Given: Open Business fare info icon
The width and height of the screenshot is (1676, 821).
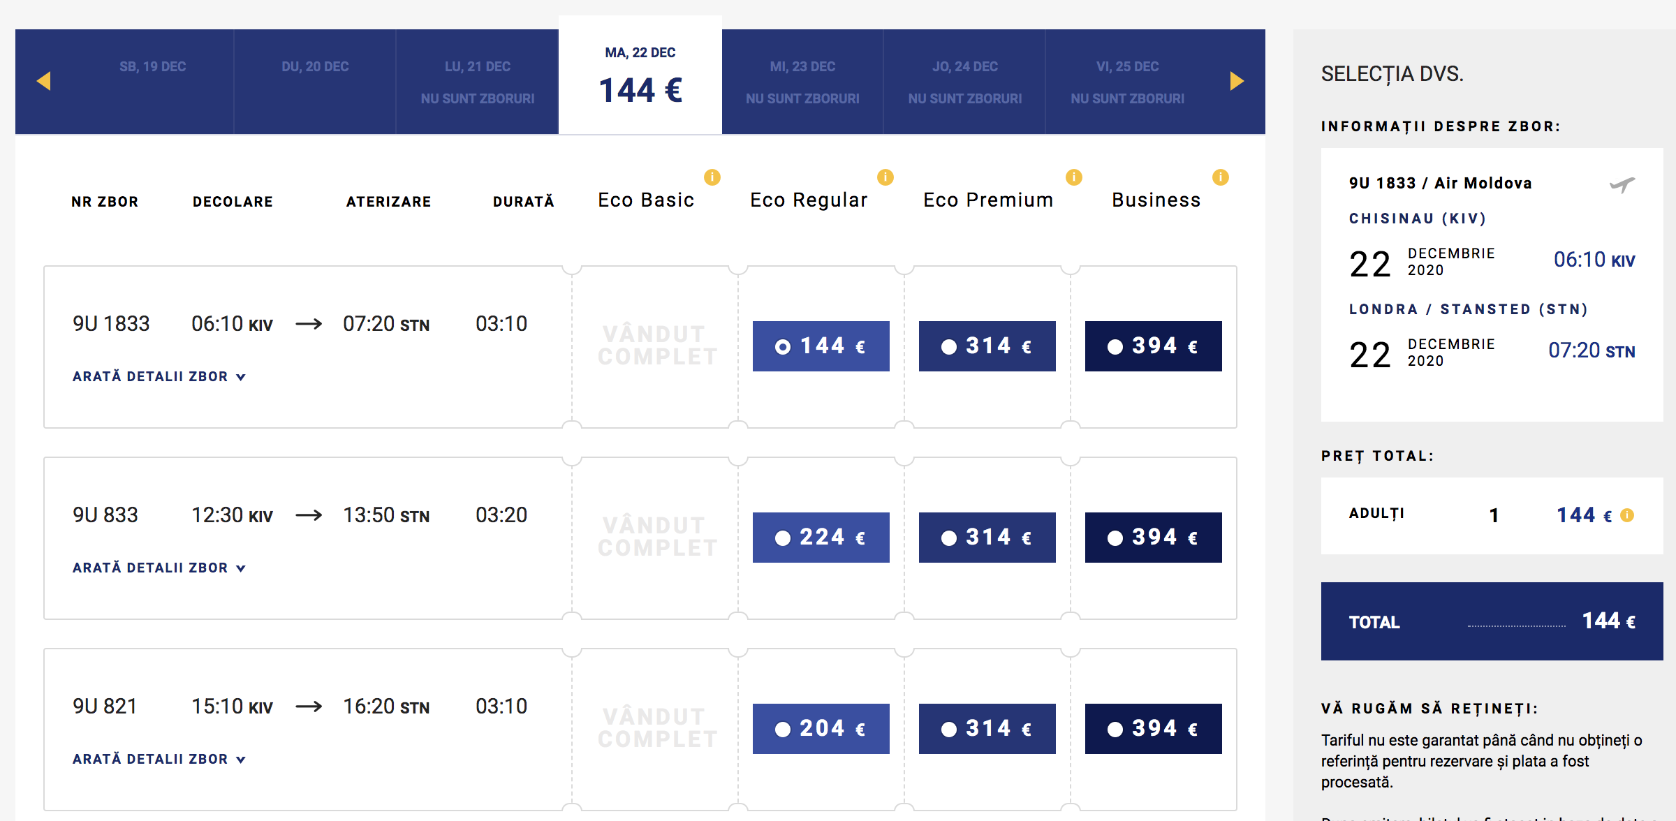Looking at the screenshot, I should point(1220,177).
